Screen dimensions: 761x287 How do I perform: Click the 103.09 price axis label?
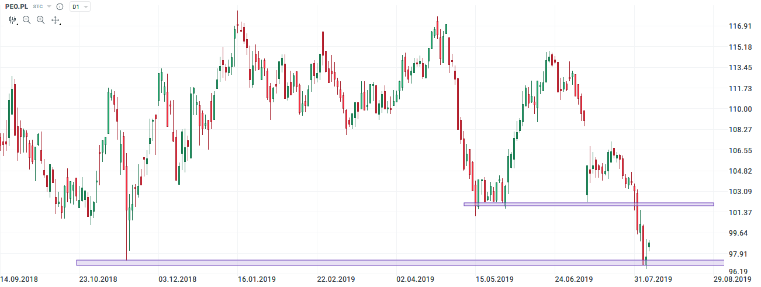click(740, 192)
